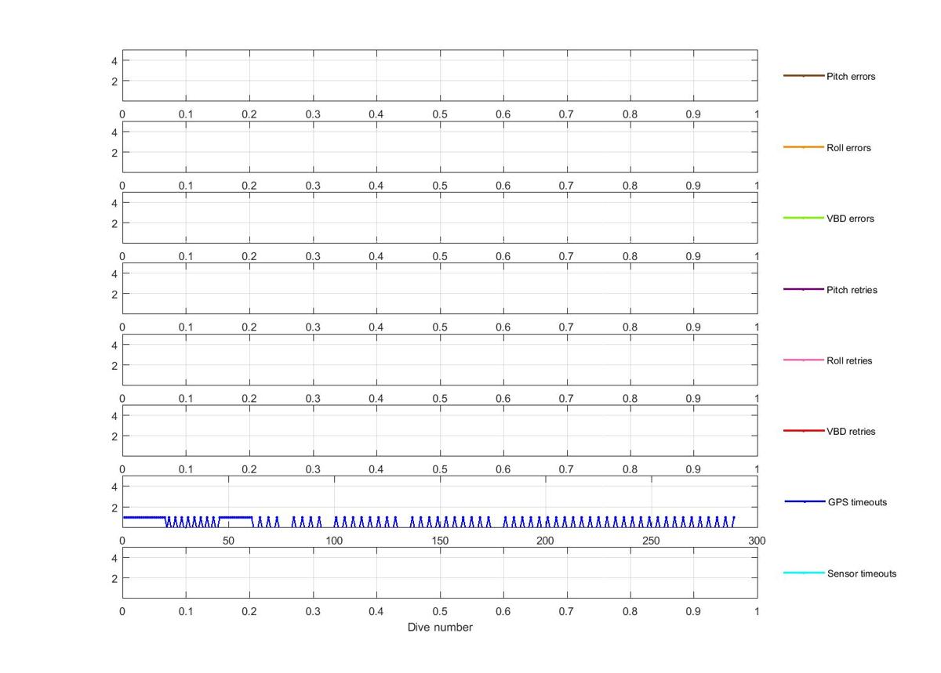941x673 pixels.
Task: Click the brown Pitch errors legend line
Action: [804, 76]
